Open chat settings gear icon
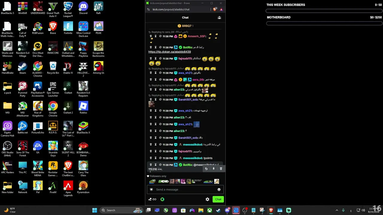The height and width of the screenshot is (215, 383). pos(207,199)
